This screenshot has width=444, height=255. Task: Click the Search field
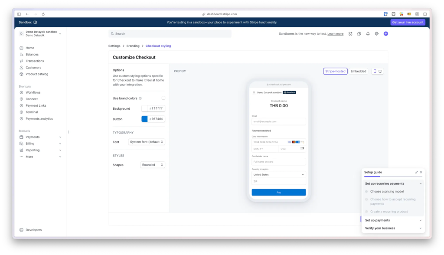[170, 34]
